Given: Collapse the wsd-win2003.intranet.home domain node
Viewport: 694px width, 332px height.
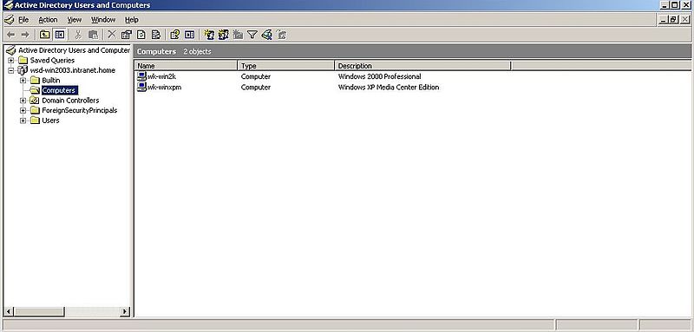Looking at the screenshot, I should click(11, 70).
